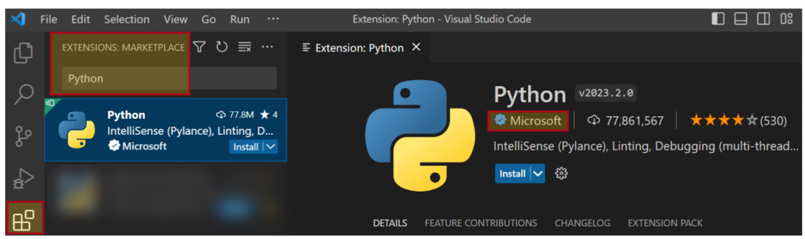Open the marketplace view's three-dot More Actions menu

267,47
